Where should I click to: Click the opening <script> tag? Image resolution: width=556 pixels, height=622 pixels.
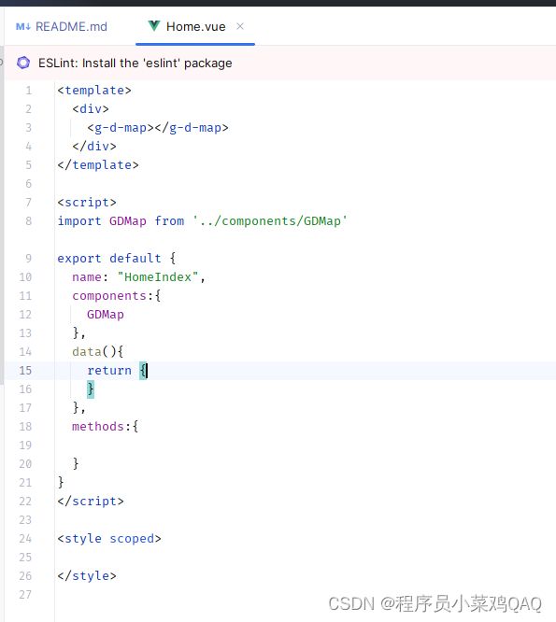[x=87, y=203]
